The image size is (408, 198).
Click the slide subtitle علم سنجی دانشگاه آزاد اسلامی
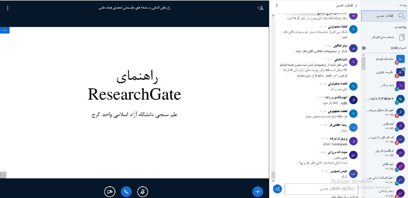tap(135, 114)
